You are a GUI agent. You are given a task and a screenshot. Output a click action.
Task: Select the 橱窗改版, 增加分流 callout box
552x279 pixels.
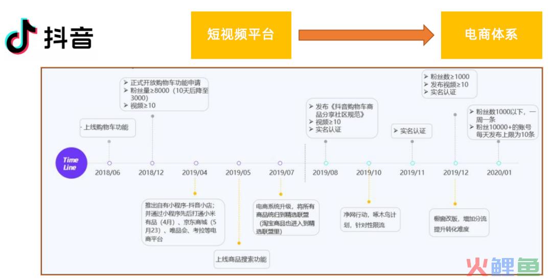point(459,223)
